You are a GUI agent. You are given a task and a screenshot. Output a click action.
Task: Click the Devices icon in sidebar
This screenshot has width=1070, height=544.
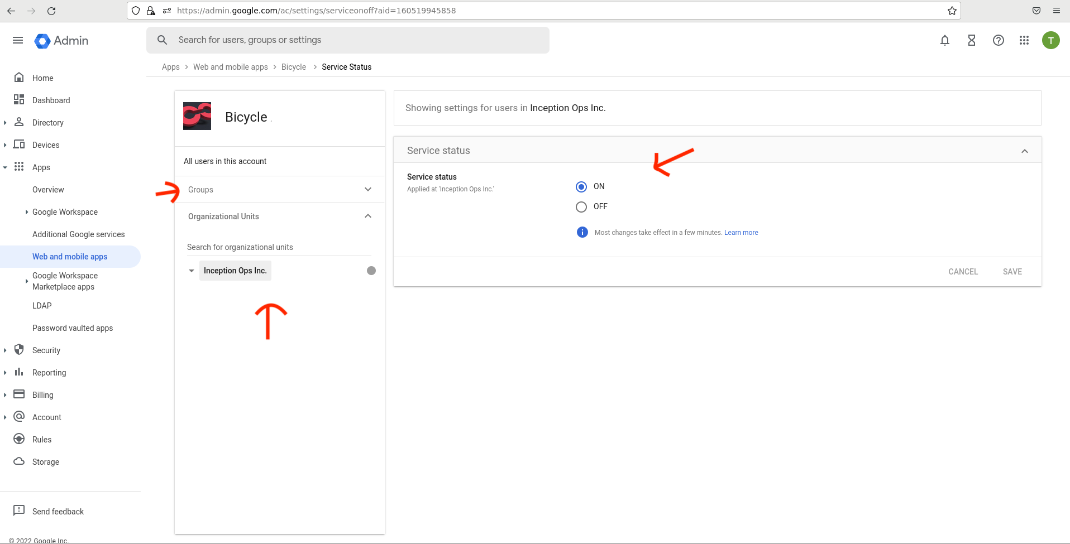pyautogui.click(x=19, y=145)
